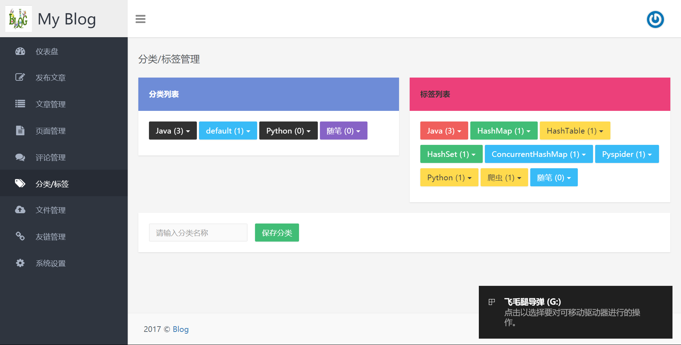Expand the default (1) category dropdown

228,131
